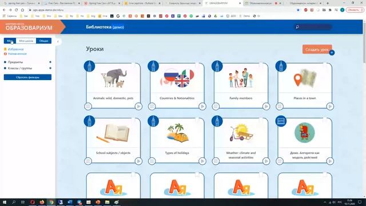
Task: Switch to the Мои filter tab
Action: pyautogui.click(x=10, y=41)
